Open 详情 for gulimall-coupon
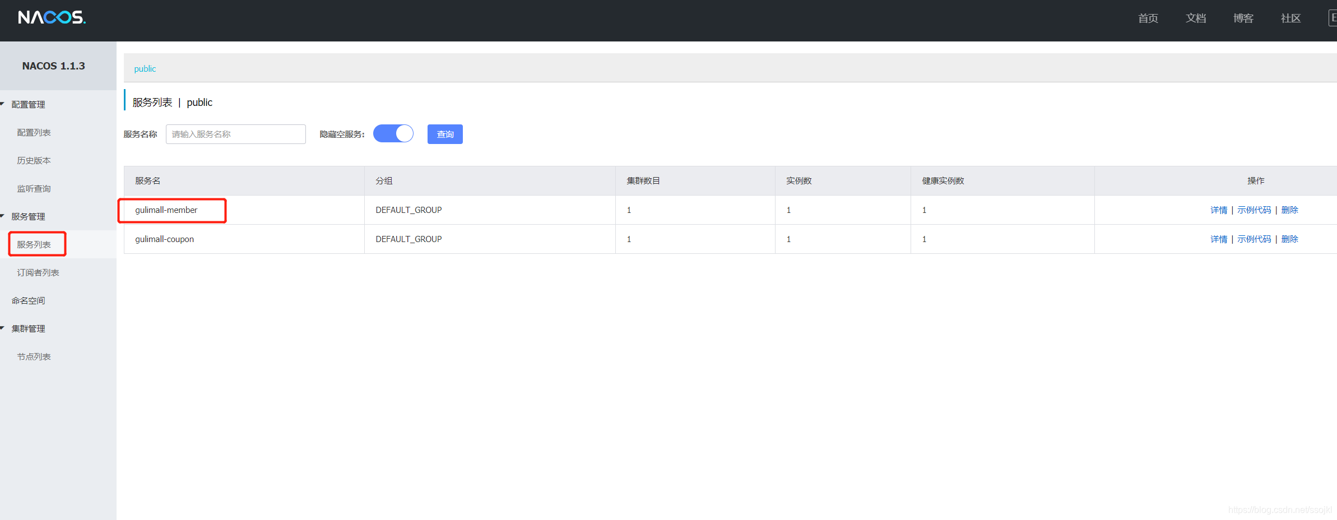 pos(1219,239)
